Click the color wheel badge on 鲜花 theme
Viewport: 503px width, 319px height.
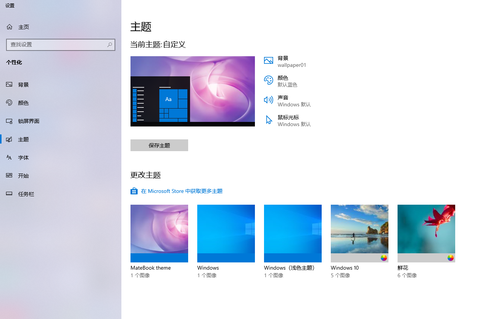point(451,258)
